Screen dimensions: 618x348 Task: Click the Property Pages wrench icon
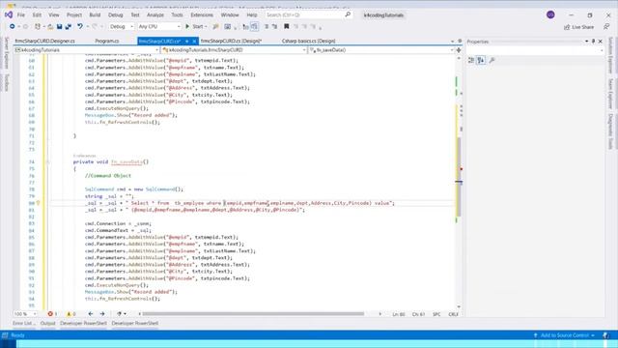pyautogui.click(x=492, y=60)
